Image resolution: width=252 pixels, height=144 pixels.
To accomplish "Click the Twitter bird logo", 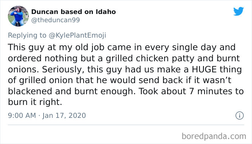I will tap(238, 11).
